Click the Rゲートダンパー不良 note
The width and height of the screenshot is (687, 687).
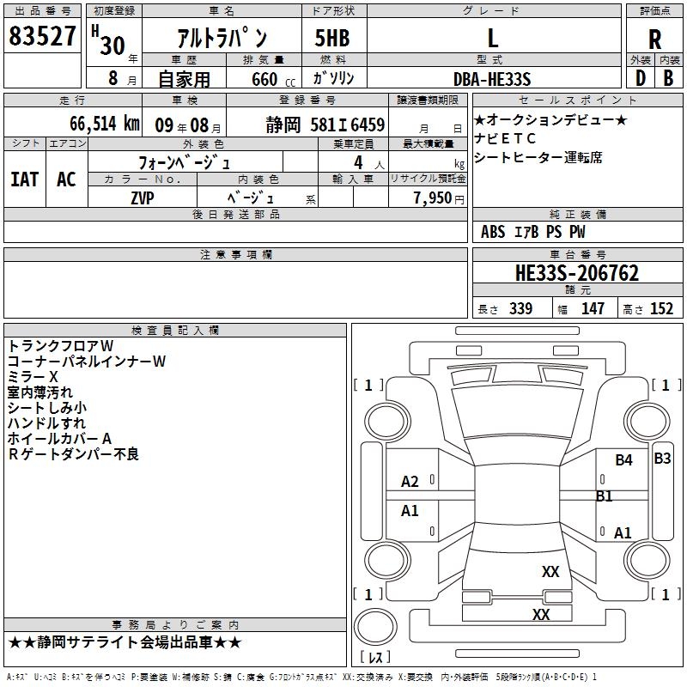[73, 454]
